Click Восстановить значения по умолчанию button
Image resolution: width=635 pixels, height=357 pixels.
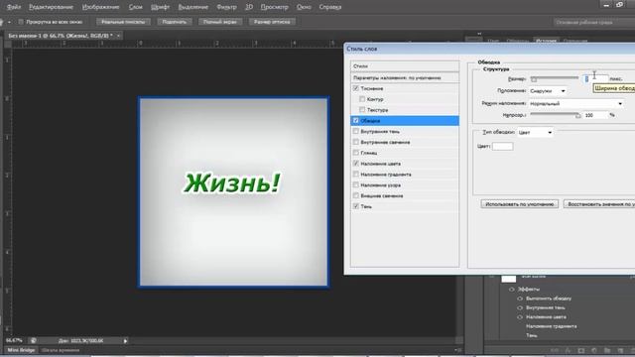599,204
